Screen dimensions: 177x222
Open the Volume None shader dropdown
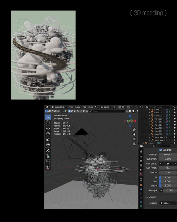coord(168,203)
